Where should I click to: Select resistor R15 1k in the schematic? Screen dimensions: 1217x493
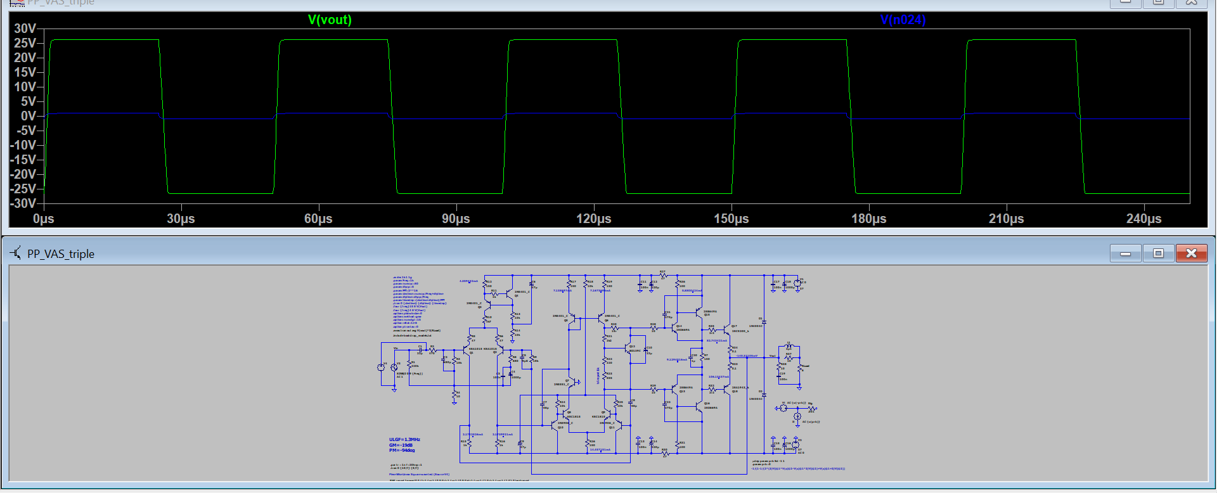469,443
